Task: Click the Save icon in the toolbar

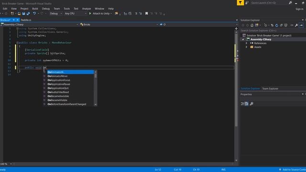Action: 23,13
